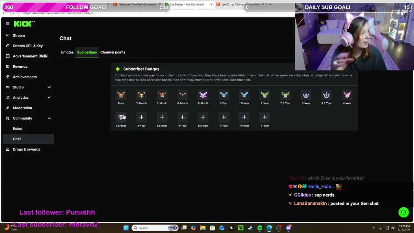
Task: Launch Minecraft from the taskbar
Action: (241, 228)
